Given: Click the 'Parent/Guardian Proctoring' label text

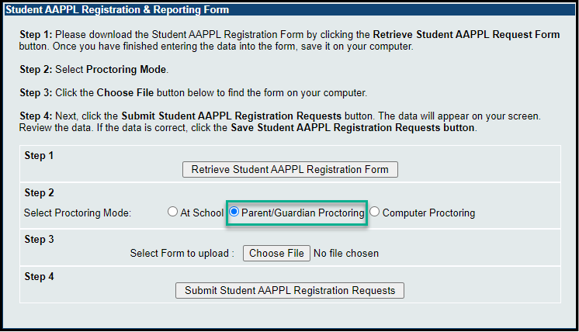Looking at the screenshot, I should (x=303, y=213).
